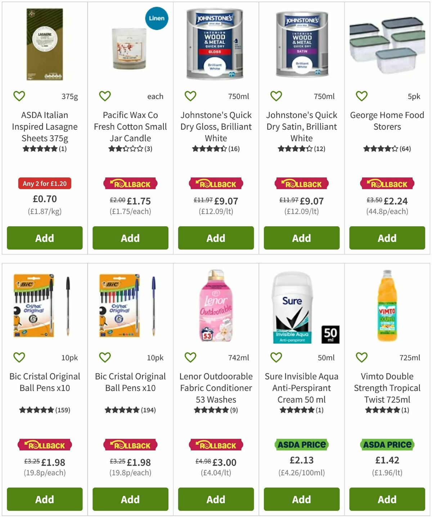The height and width of the screenshot is (517, 432).
Task: Expand the Any 2 for £1.20 offer
Action: [x=44, y=183]
